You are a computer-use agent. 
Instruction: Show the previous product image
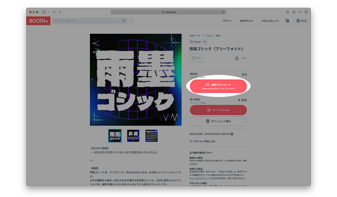point(92,80)
